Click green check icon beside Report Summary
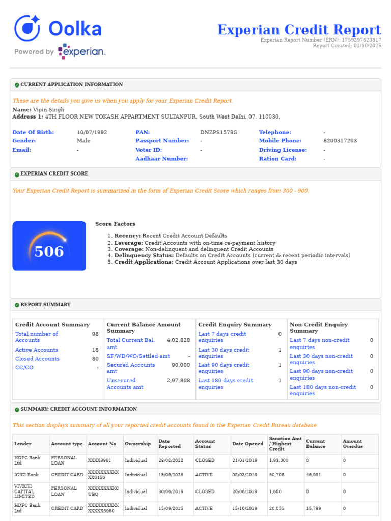This screenshot has height=521, width=391. (17, 305)
